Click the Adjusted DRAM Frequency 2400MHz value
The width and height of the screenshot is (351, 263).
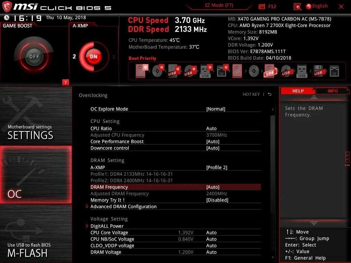point(217,193)
